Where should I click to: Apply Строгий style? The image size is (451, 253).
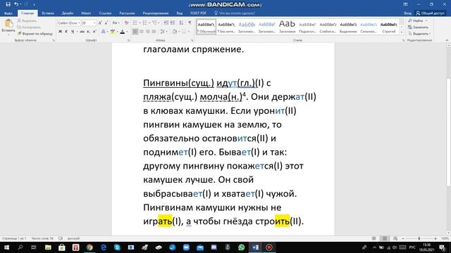coord(389,27)
